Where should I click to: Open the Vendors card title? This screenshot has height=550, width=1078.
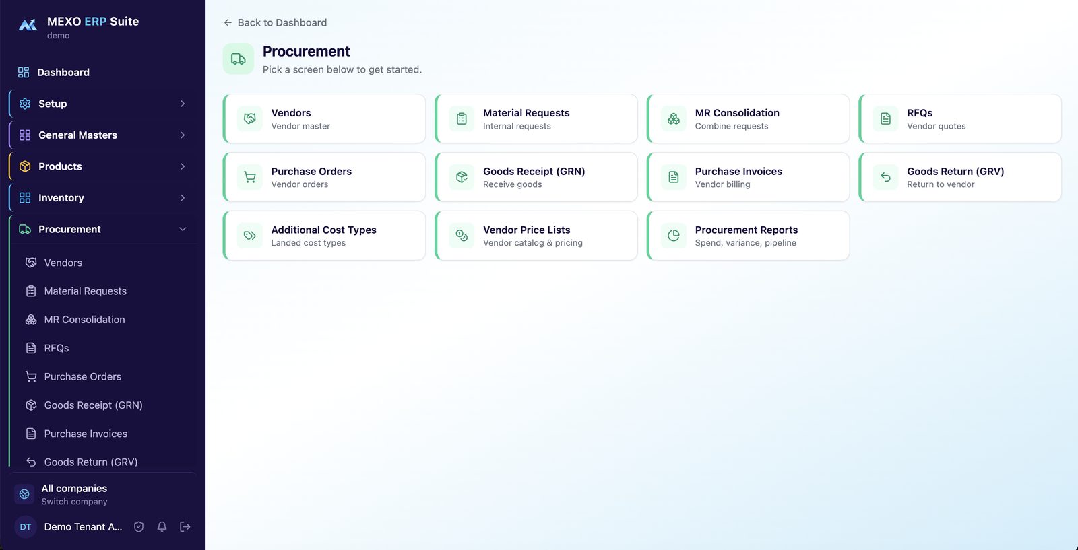pos(291,113)
